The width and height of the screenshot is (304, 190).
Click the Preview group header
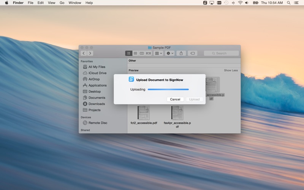click(133, 70)
